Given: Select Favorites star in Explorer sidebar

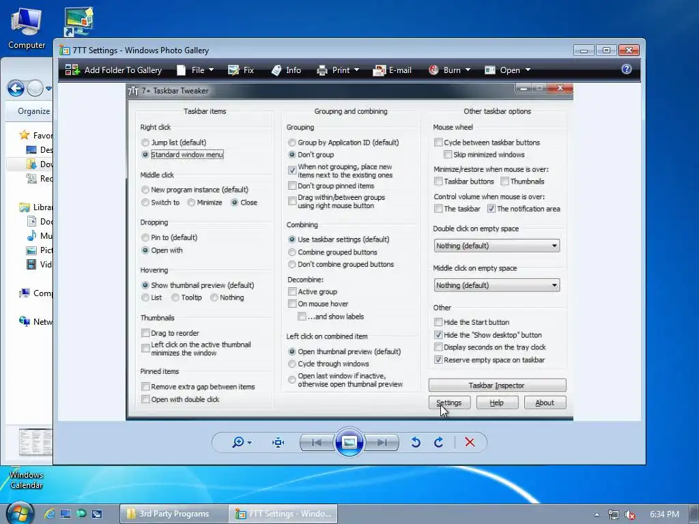Looking at the screenshot, I should (25, 135).
